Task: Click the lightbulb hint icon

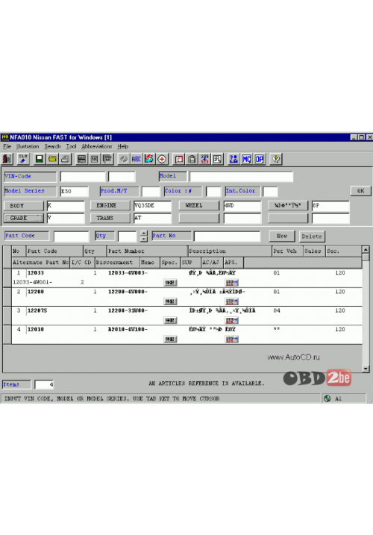Action: (x=276, y=159)
